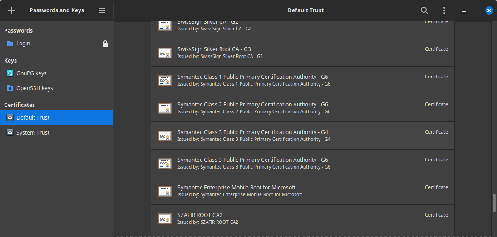Viewport: 497px width, 237px height.
Task: Click the certificate icon for Symantec Class 1 G6
Action: click(164, 80)
